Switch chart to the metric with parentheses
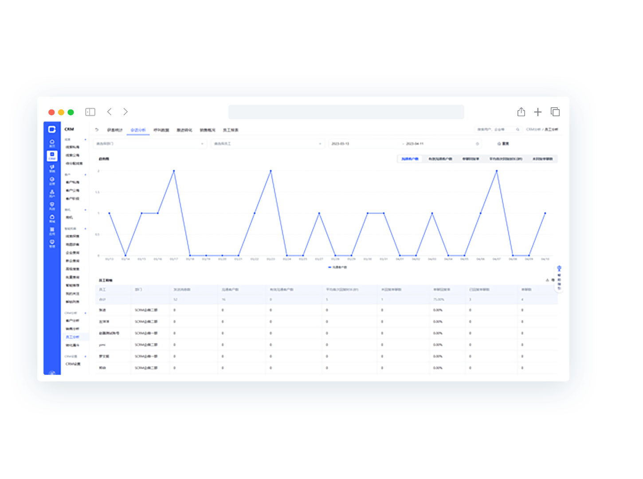The height and width of the screenshot is (479, 643). pyautogui.click(x=506, y=159)
